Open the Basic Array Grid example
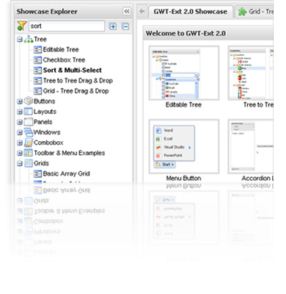This screenshot has height=294, width=286. 67,173
